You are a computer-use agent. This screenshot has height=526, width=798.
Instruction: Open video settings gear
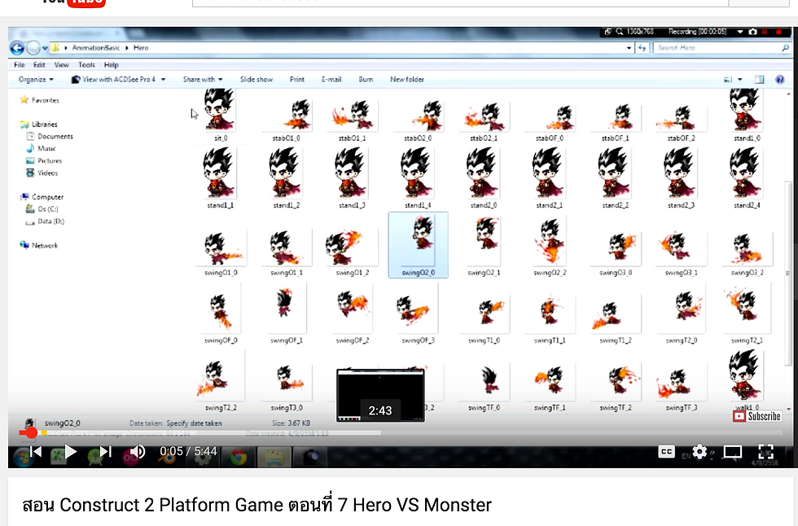click(x=699, y=452)
